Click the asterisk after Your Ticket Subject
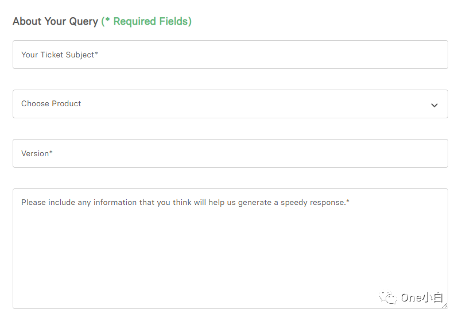The image size is (458, 317). coord(96,53)
